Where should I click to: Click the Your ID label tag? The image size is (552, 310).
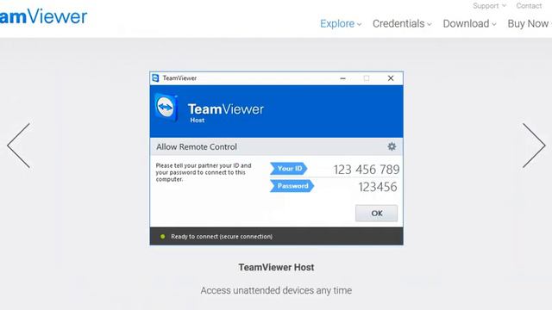pos(289,169)
